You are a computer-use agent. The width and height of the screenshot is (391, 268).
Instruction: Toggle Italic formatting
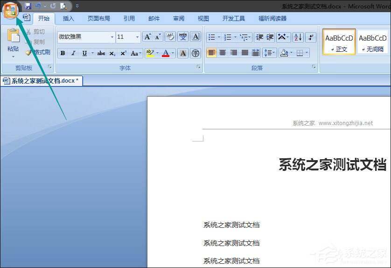(73, 53)
